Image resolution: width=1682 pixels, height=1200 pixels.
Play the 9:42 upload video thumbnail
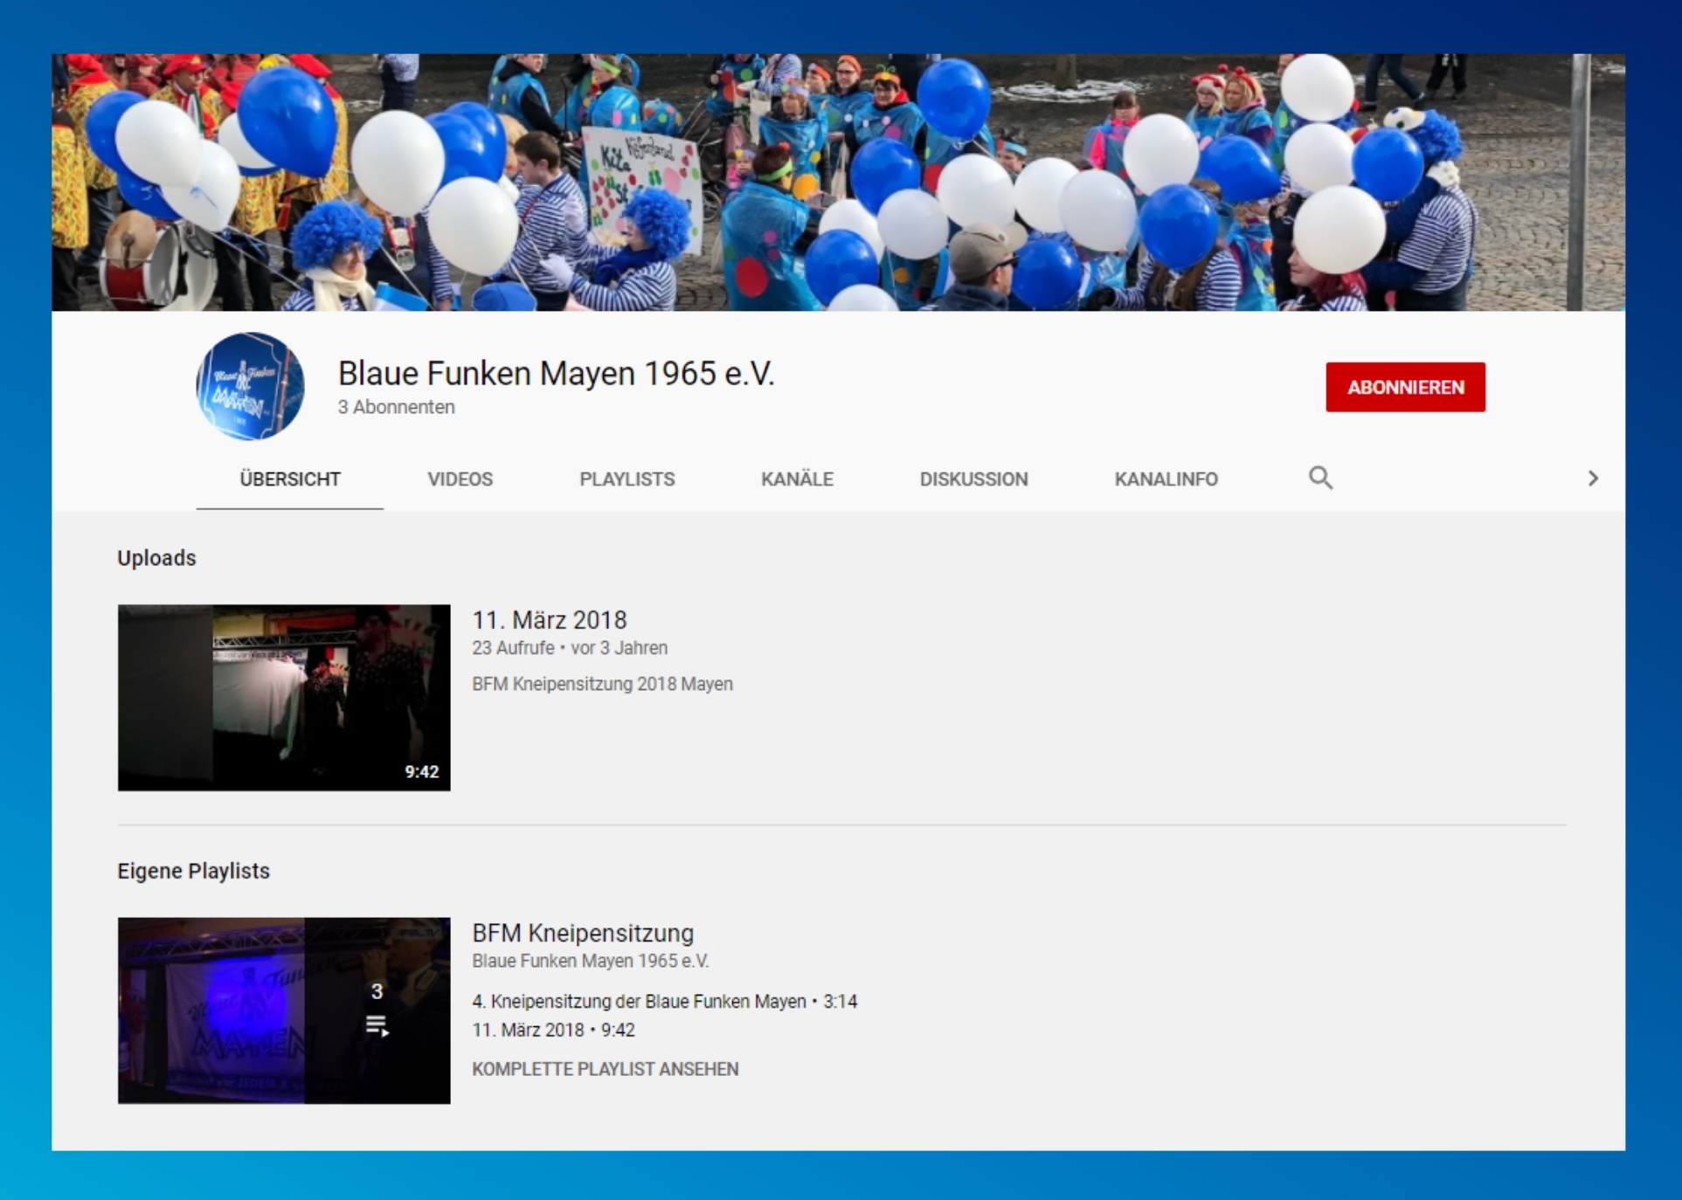click(x=284, y=698)
